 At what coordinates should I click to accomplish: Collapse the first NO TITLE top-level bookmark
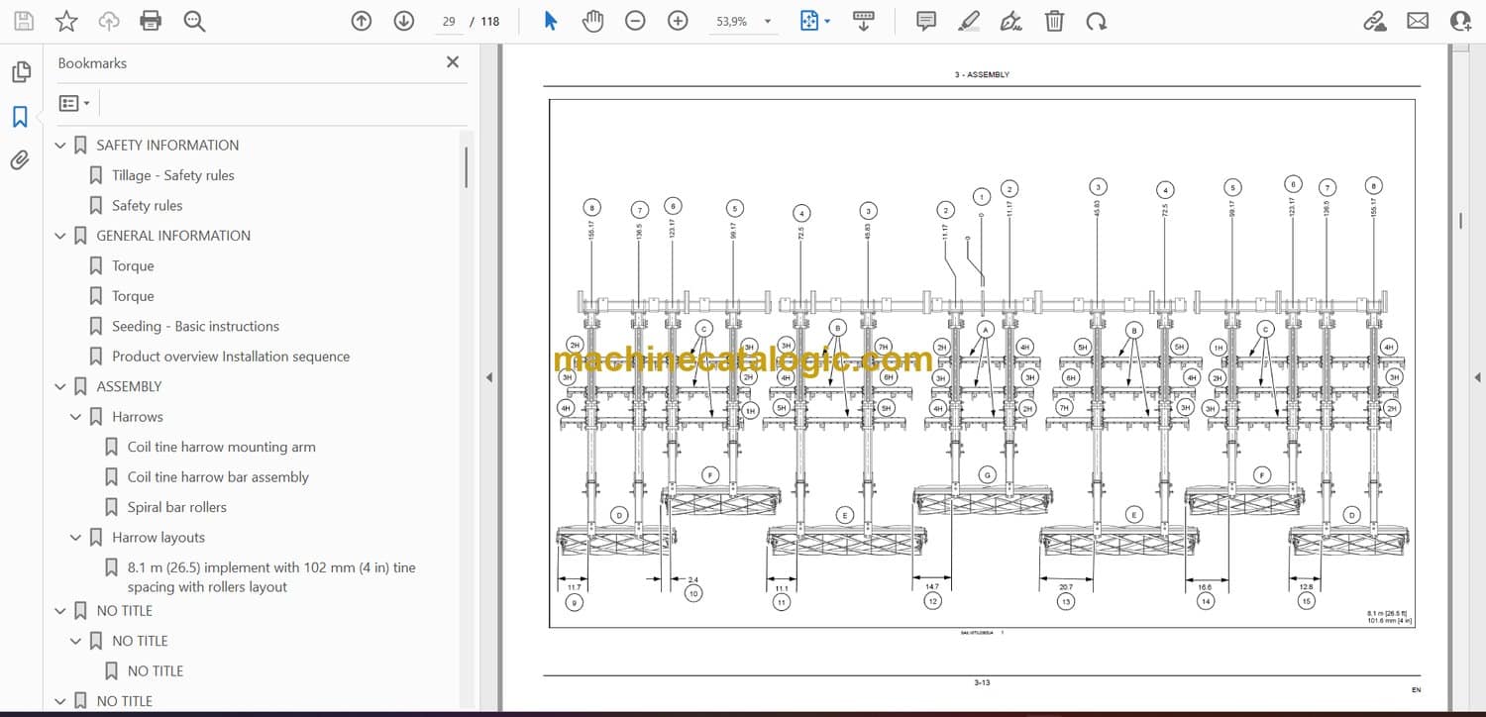(60, 611)
